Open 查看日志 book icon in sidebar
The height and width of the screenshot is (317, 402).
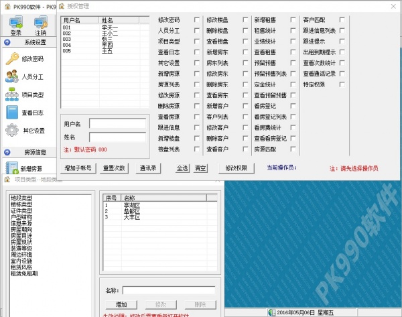coord(12,113)
